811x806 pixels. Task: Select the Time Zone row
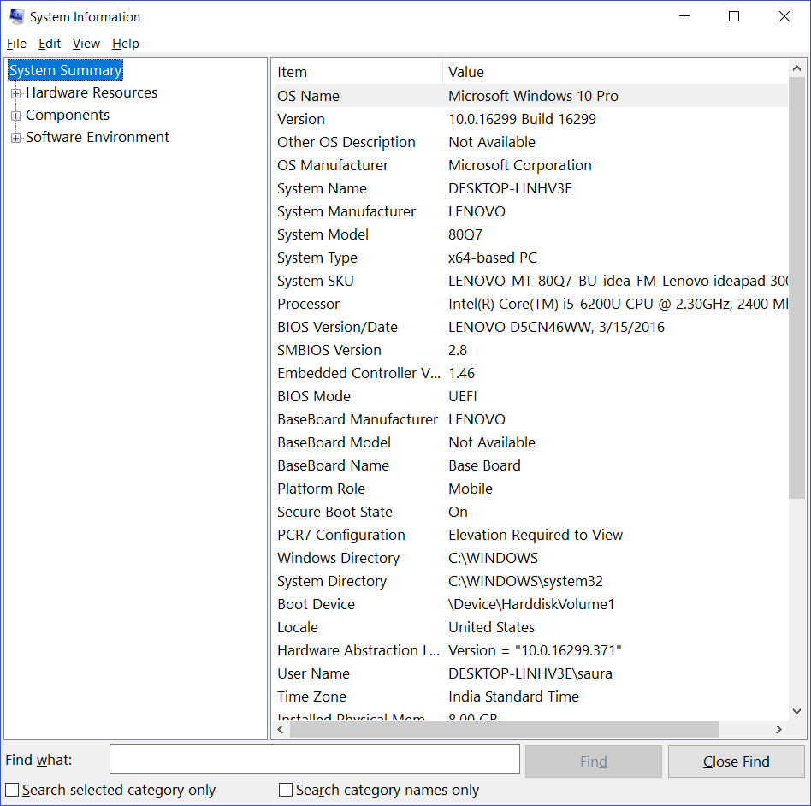(531, 696)
